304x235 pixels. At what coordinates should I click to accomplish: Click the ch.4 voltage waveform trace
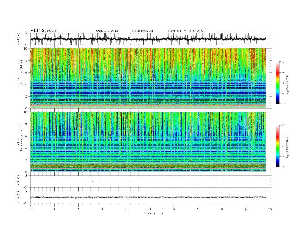pos(148,197)
